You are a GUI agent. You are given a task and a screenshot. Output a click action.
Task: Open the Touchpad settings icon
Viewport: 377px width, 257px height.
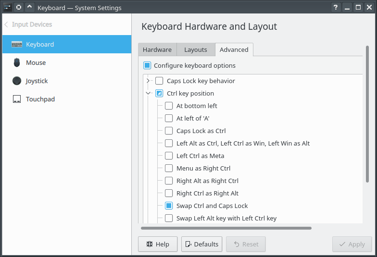pyautogui.click(x=17, y=99)
